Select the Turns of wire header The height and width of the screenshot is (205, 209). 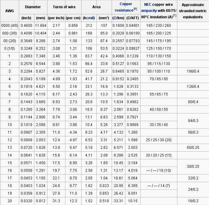[x=64, y=7]
